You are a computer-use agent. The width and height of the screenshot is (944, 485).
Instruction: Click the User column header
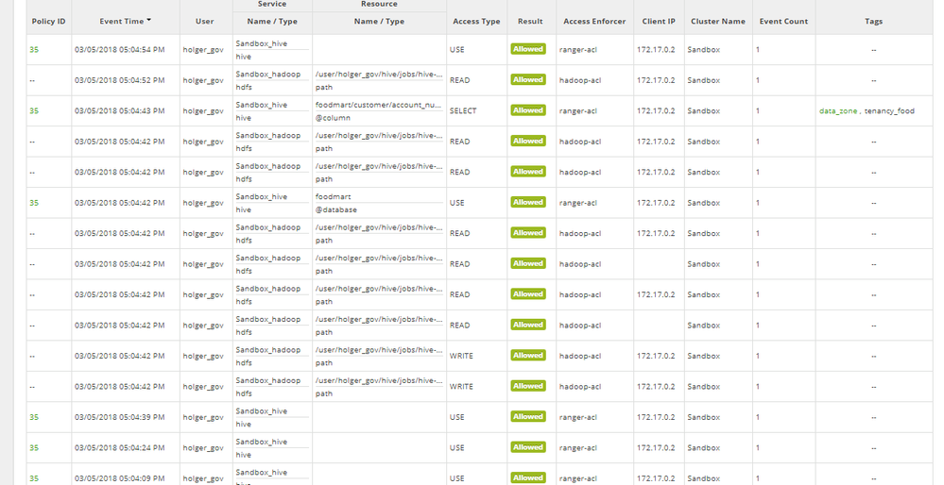pos(205,21)
